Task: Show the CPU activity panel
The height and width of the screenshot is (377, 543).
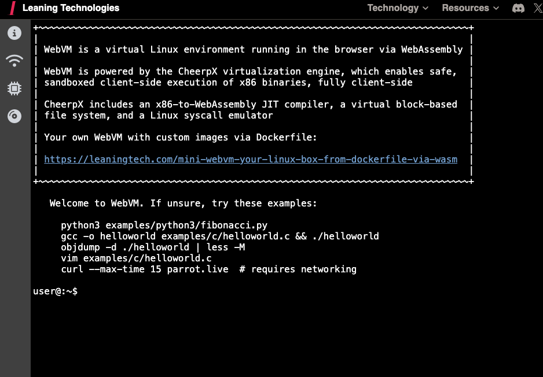Action: click(x=14, y=88)
